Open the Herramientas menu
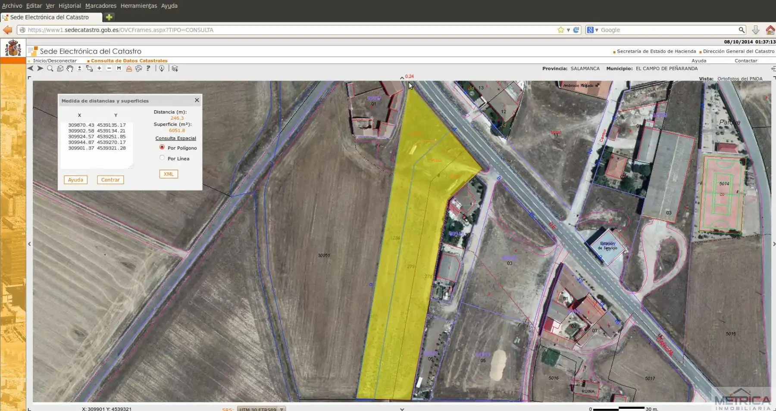776x411 pixels. [139, 6]
